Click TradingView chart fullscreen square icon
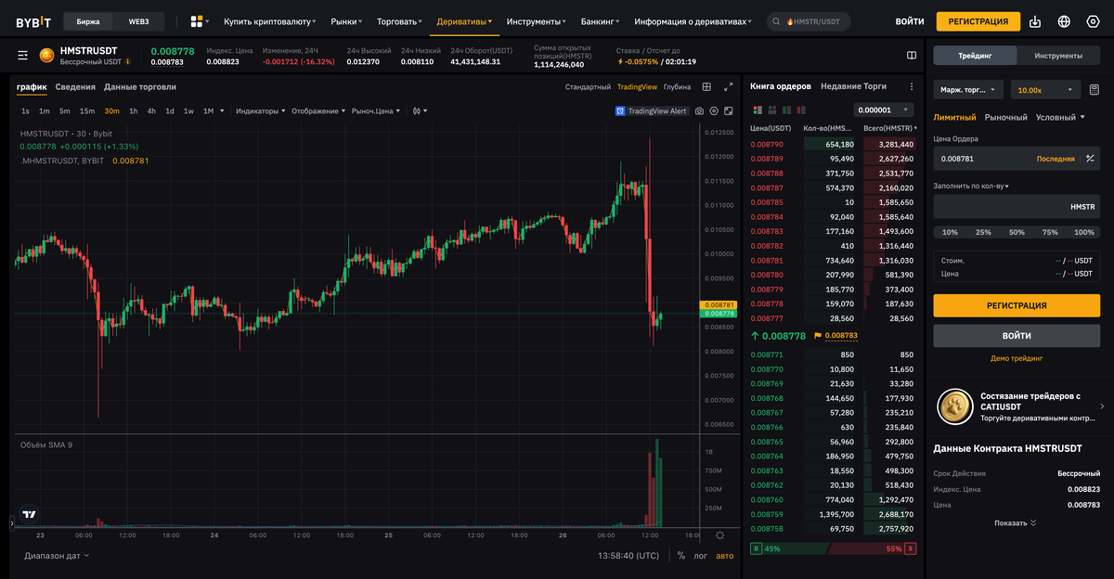The height and width of the screenshot is (579, 1114). coord(729,110)
